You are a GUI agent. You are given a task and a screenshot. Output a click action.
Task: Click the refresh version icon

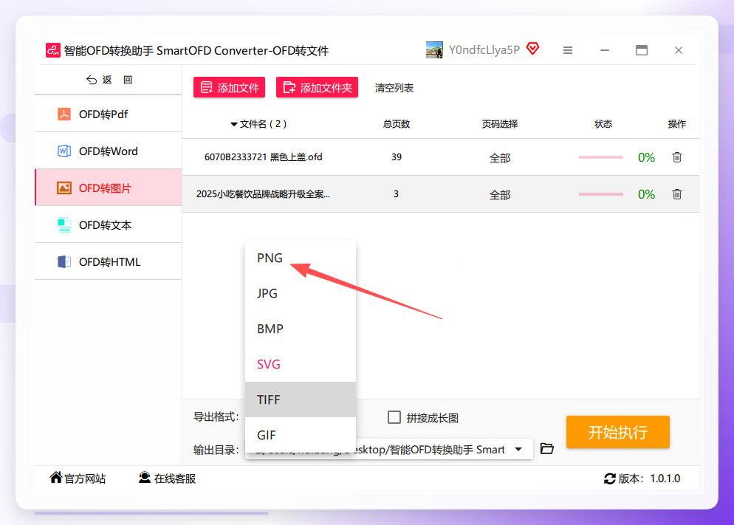tap(609, 478)
